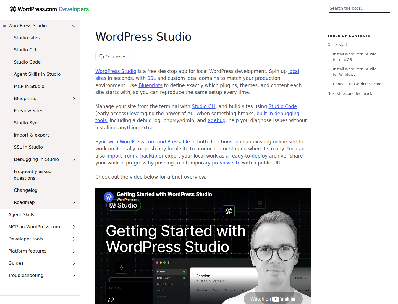Screen dimensions: 398x304
Task: Open Agent Skills in Studio page
Action: tap(37, 74)
